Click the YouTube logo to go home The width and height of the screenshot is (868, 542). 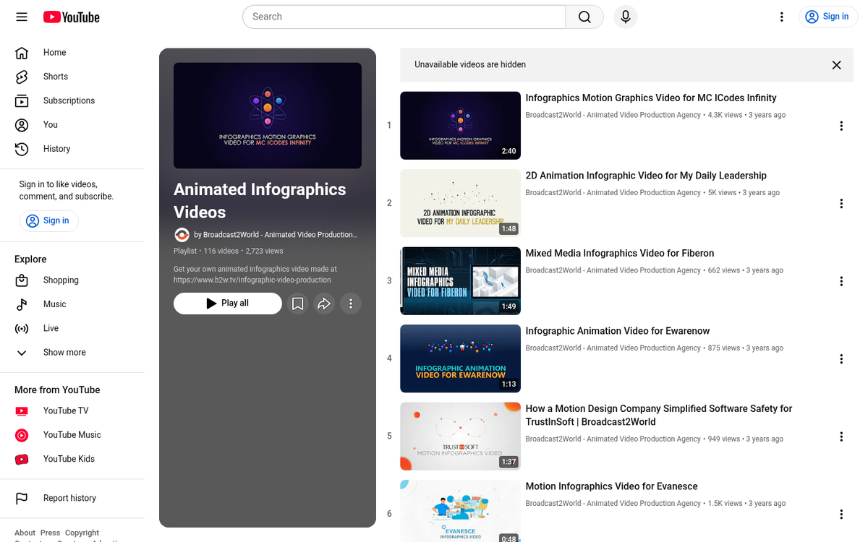click(70, 17)
